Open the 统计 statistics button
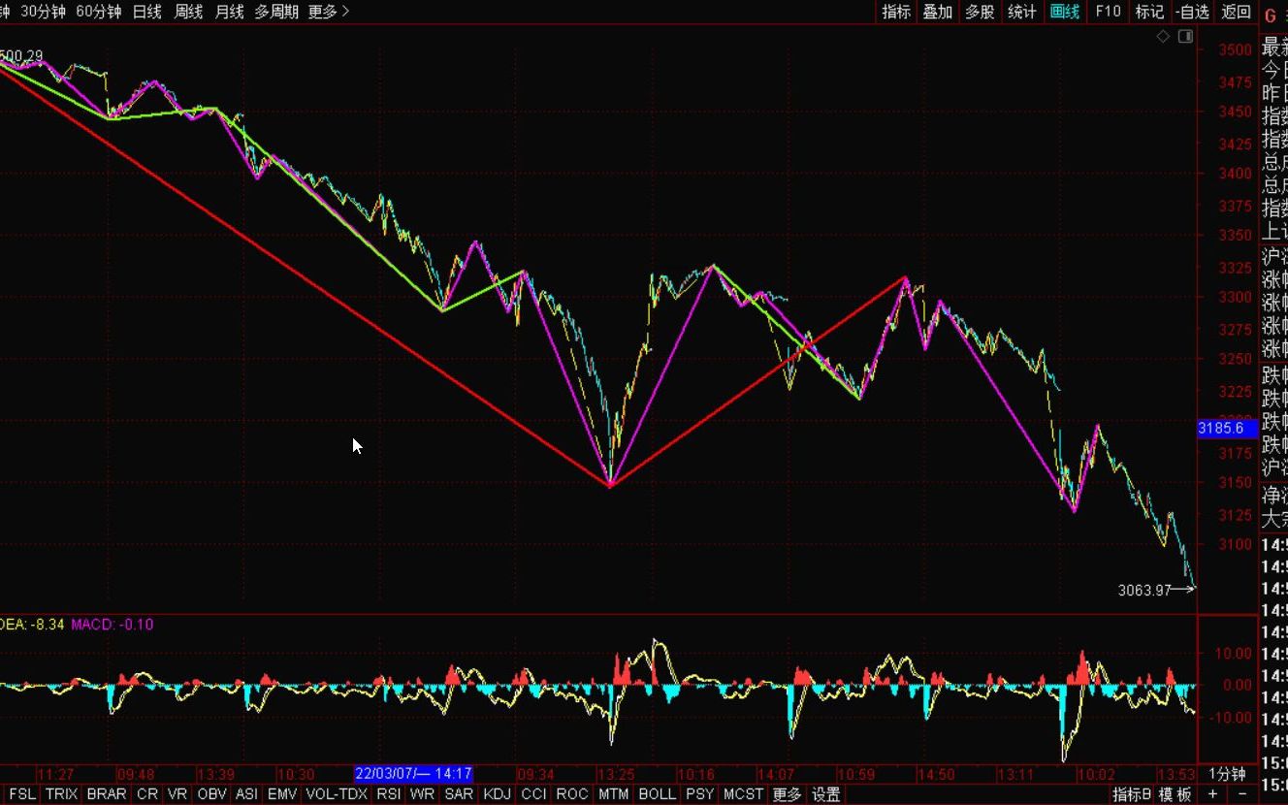Viewport: 1288px width, 805px height. 1022,12
